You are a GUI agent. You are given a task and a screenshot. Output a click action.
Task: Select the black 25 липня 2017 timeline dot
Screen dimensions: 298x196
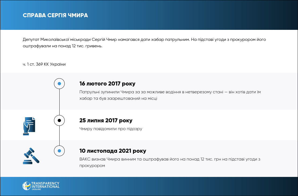(x=59, y=120)
